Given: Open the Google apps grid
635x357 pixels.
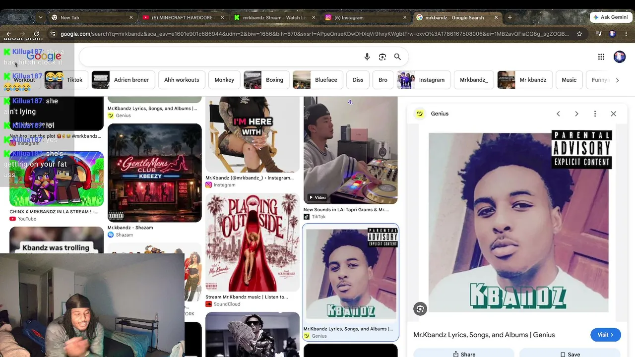Looking at the screenshot, I should [x=601, y=57].
